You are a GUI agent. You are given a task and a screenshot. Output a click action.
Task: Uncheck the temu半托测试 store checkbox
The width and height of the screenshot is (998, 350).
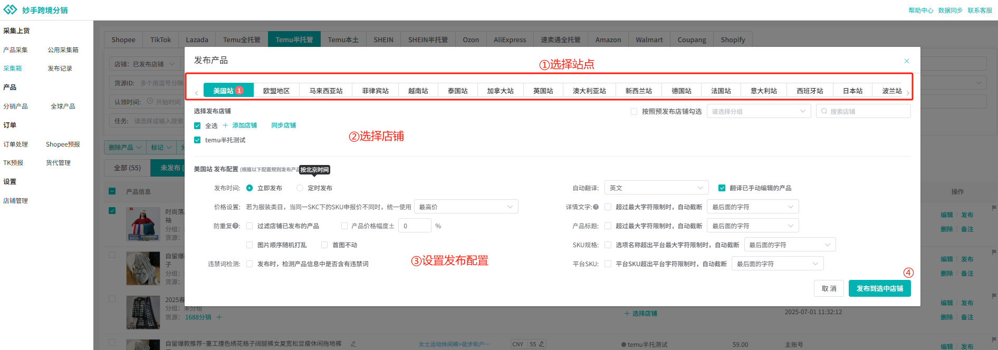pos(197,140)
